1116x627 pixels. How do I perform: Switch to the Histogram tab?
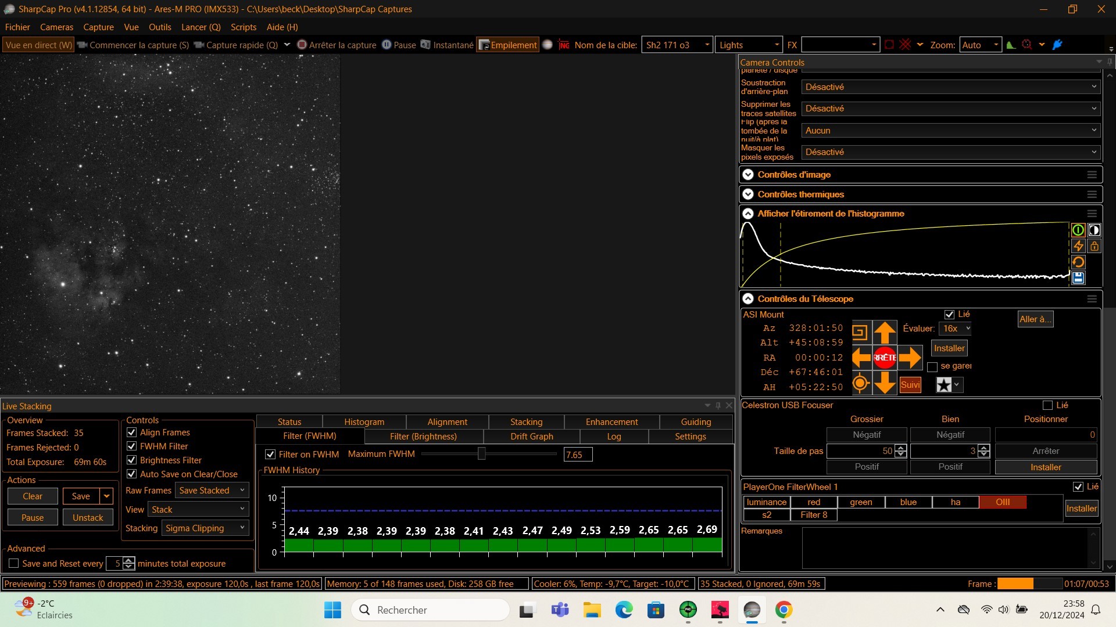tap(364, 422)
